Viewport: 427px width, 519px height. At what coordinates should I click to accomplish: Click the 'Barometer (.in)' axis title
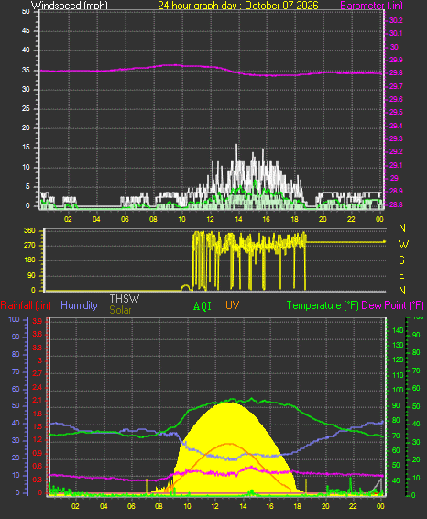click(371, 6)
